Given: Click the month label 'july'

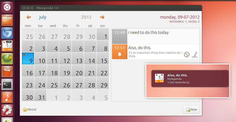Looking at the screenshot, I should [x=42, y=17].
